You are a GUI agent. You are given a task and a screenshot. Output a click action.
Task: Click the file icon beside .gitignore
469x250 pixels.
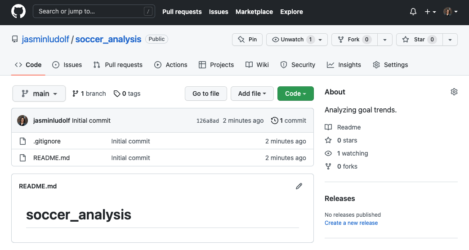coord(23,141)
